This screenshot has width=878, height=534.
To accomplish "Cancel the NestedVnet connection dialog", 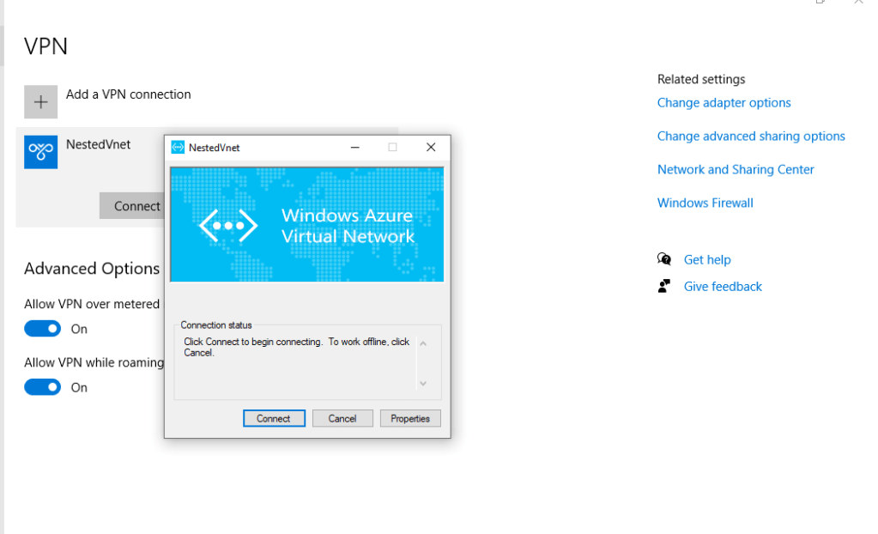I will pyautogui.click(x=342, y=418).
